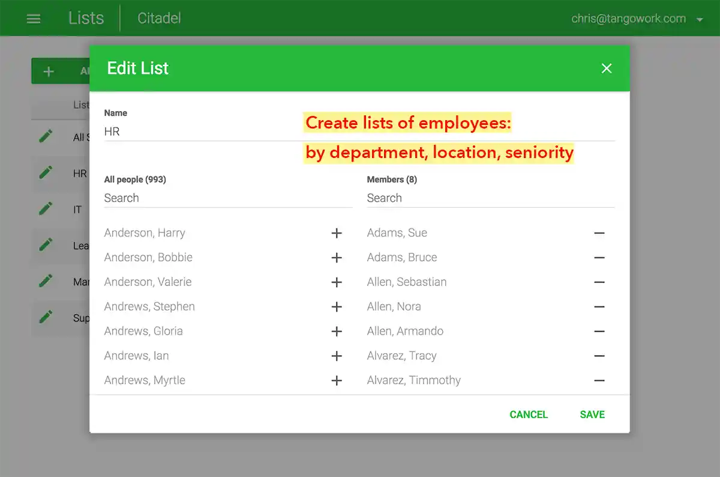Image resolution: width=720 pixels, height=477 pixels.
Task: Edit the HR list pencil icon
Action: pyautogui.click(x=46, y=172)
